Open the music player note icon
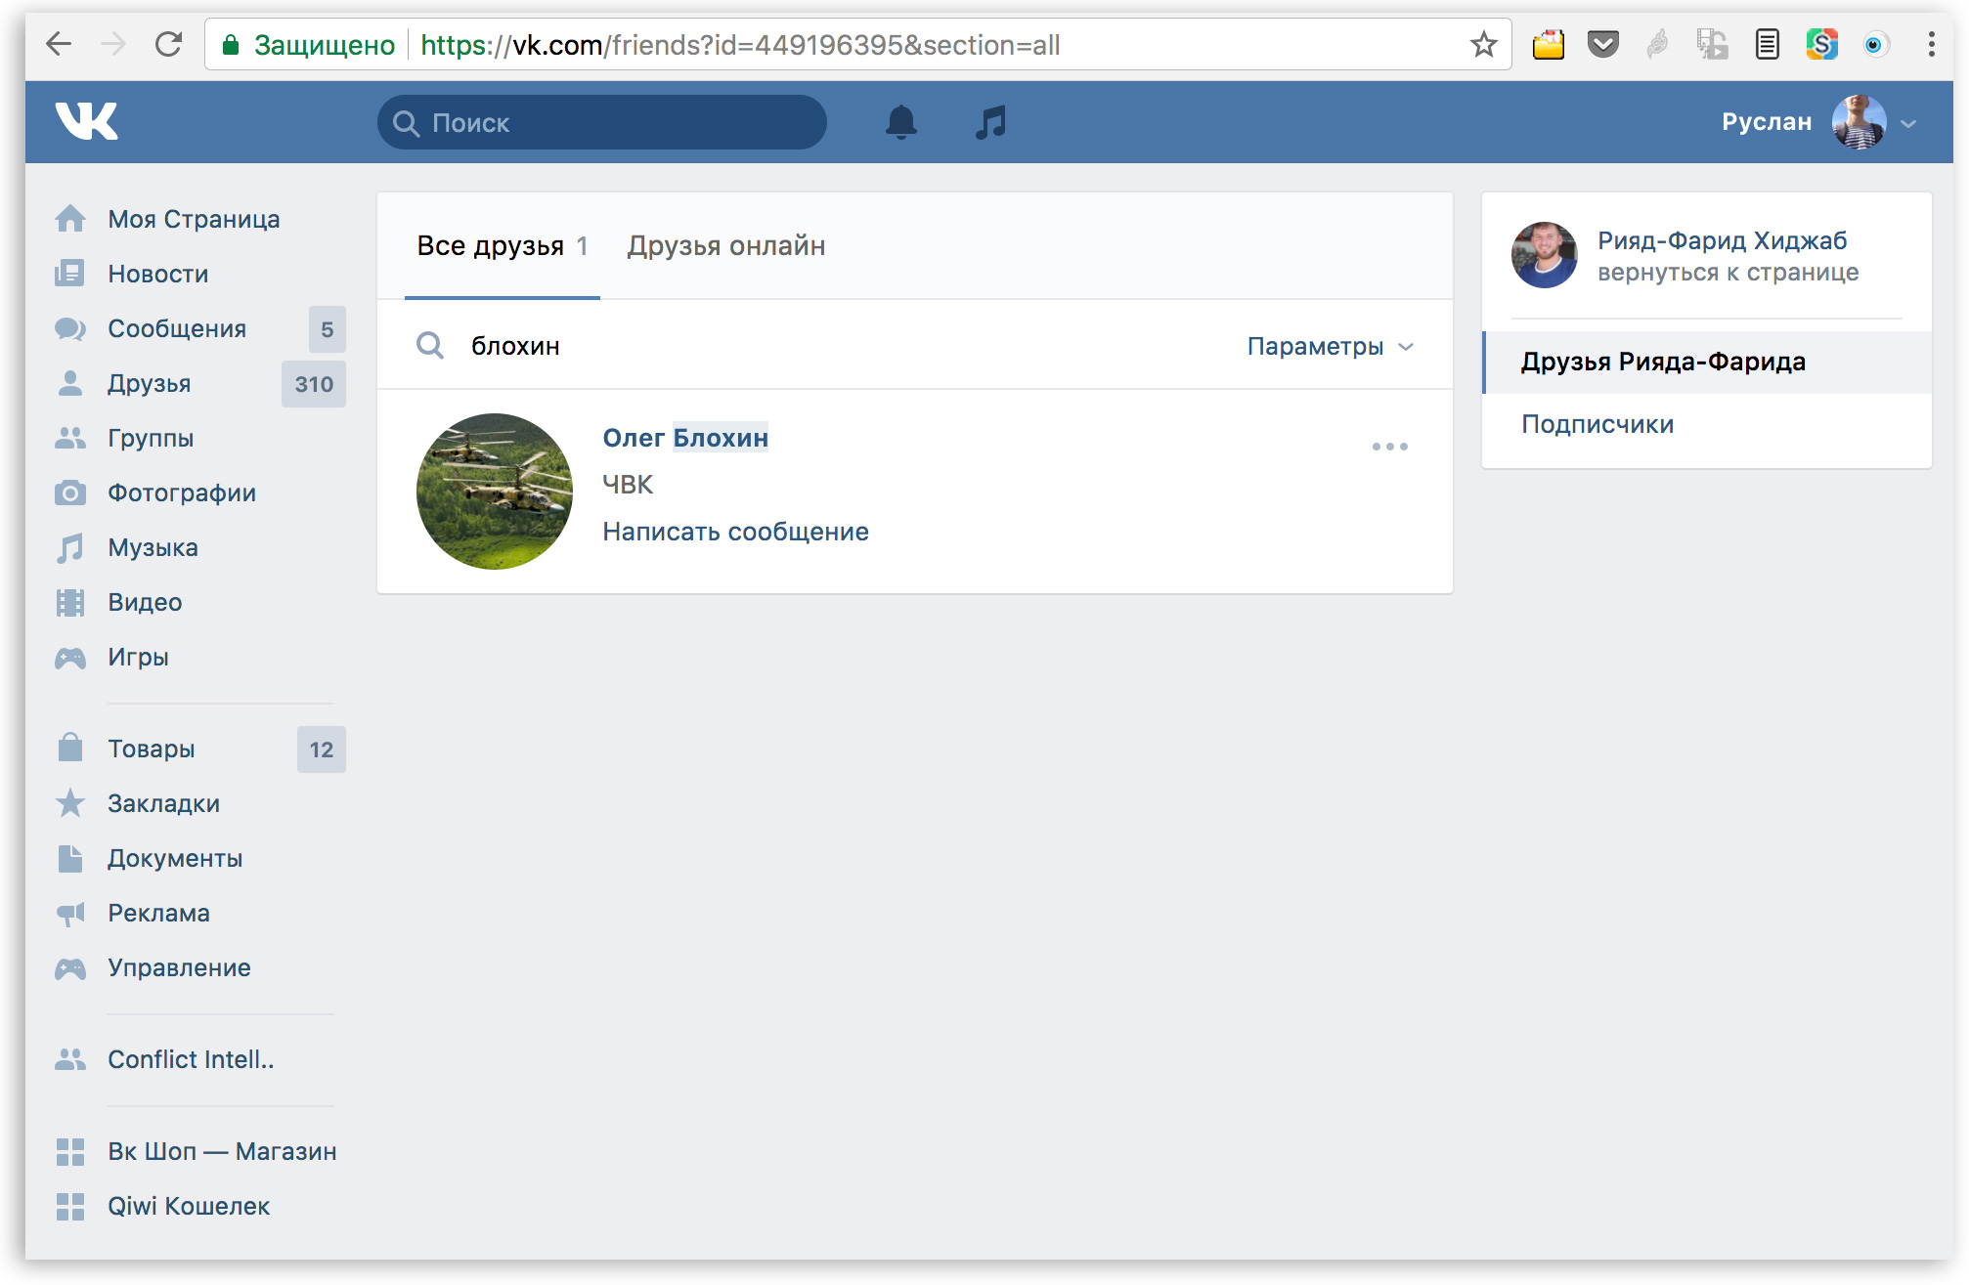1969x1285 pixels. pyautogui.click(x=990, y=122)
